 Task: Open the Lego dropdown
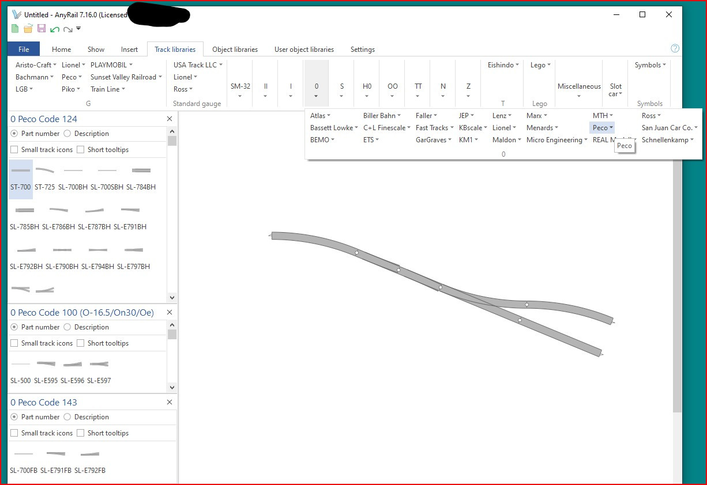click(x=540, y=65)
